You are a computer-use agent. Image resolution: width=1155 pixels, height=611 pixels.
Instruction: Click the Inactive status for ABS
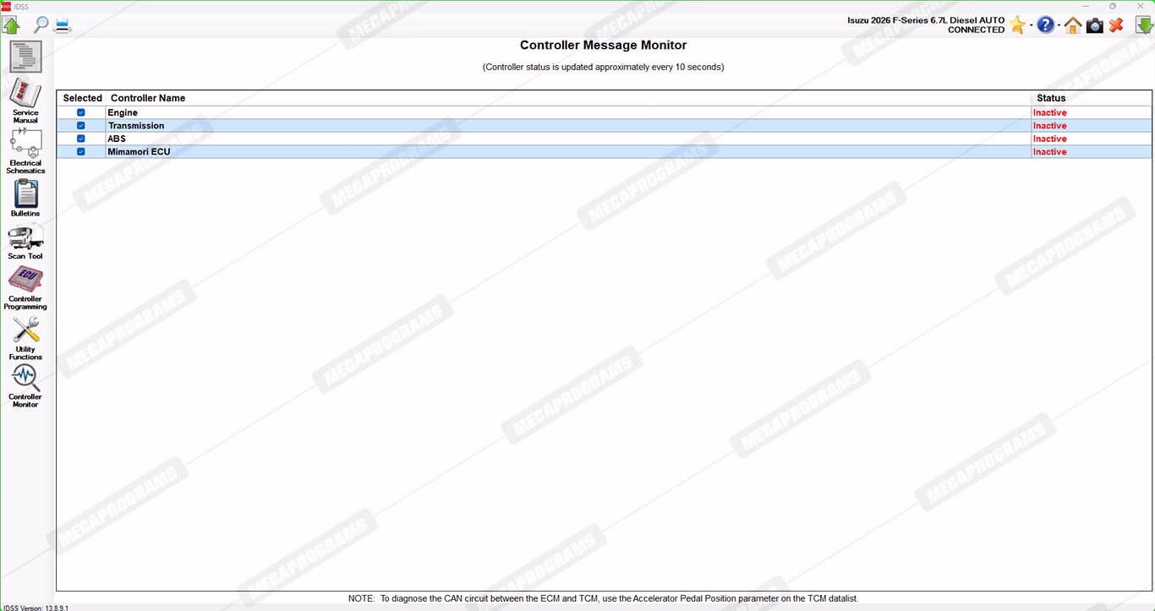click(1050, 139)
